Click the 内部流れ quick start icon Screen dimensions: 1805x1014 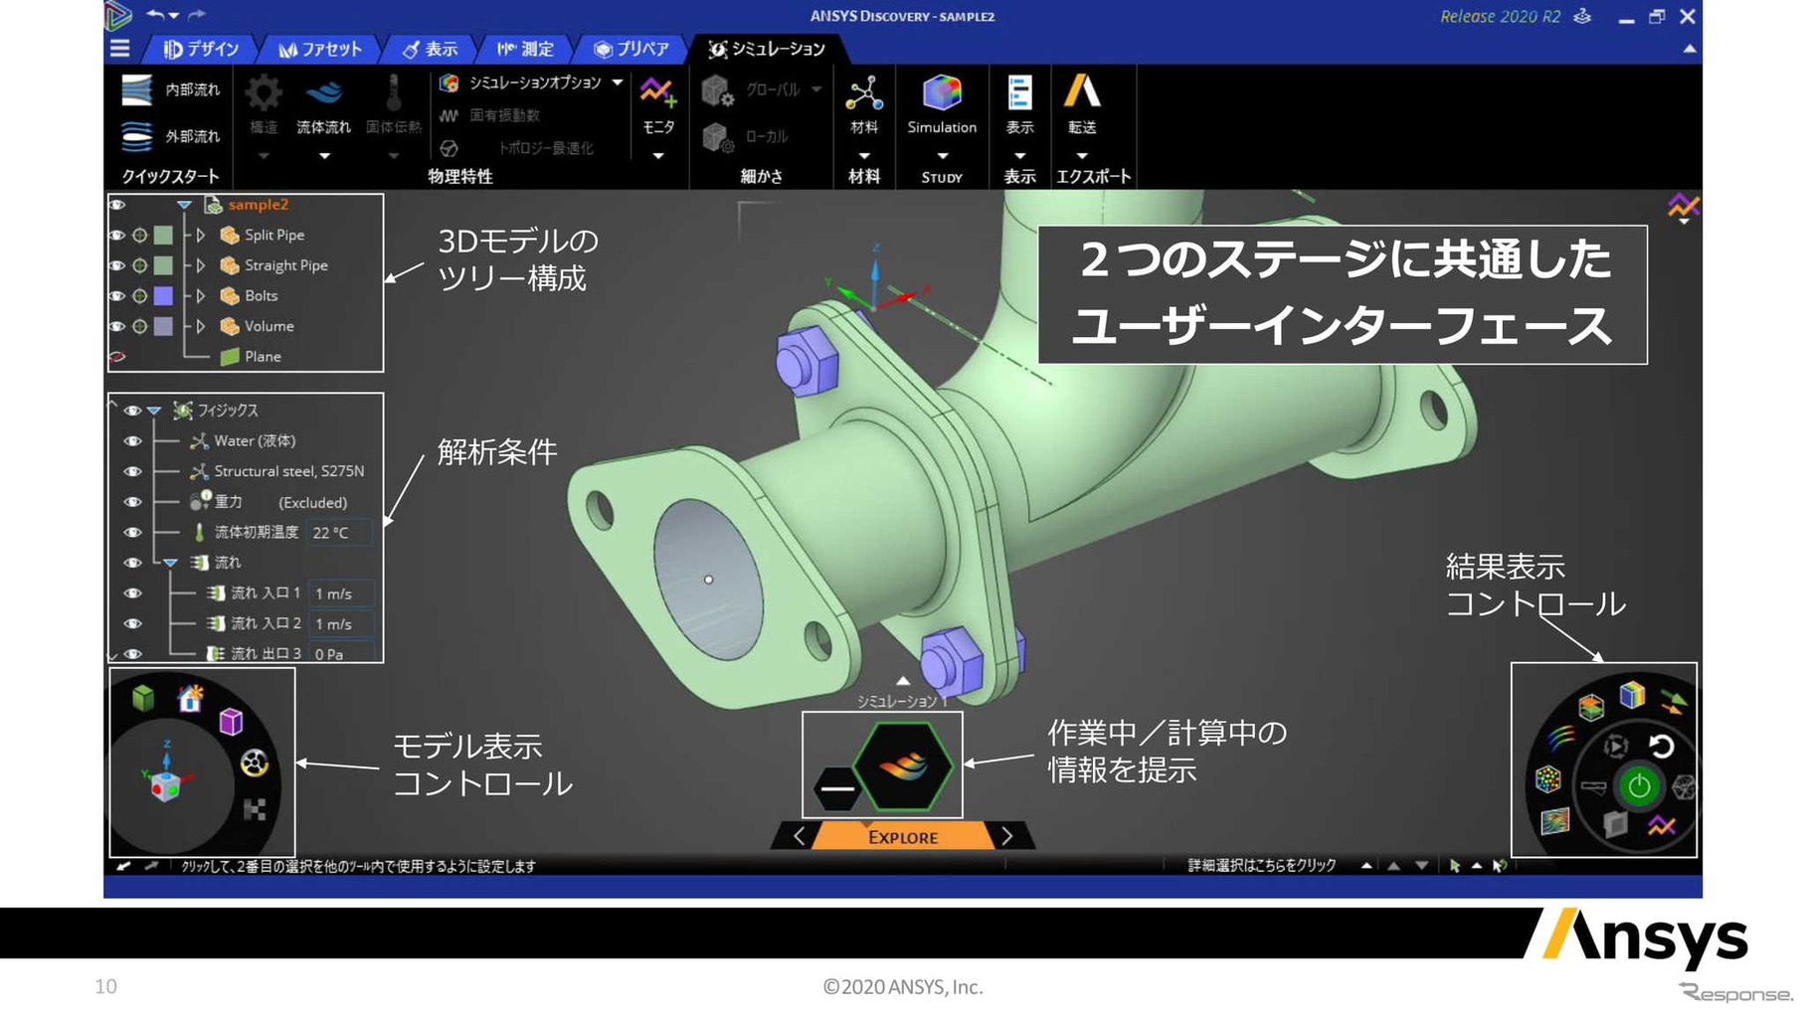(136, 90)
